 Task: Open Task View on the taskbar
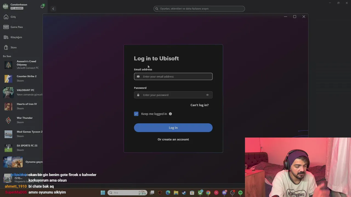[152, 193]
